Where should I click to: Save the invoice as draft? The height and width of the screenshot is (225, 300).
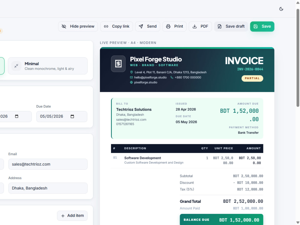(x=231, y=26)
